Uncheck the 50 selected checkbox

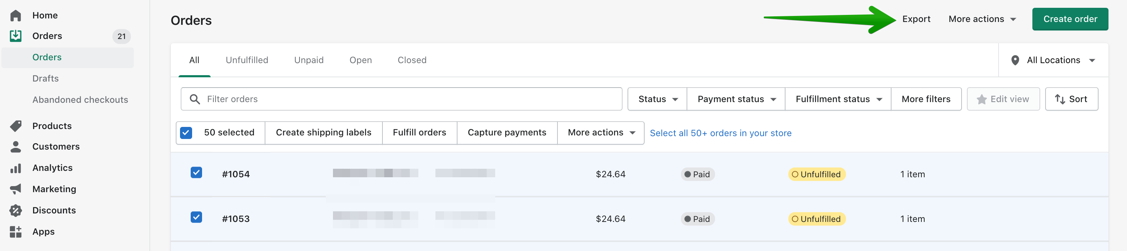[186, 133]
